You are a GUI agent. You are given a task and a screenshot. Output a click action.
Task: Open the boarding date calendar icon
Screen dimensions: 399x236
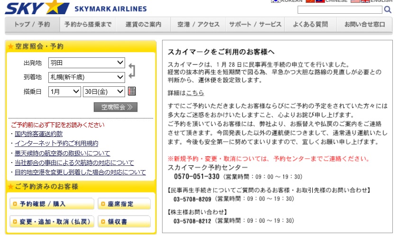pos(132,91)
